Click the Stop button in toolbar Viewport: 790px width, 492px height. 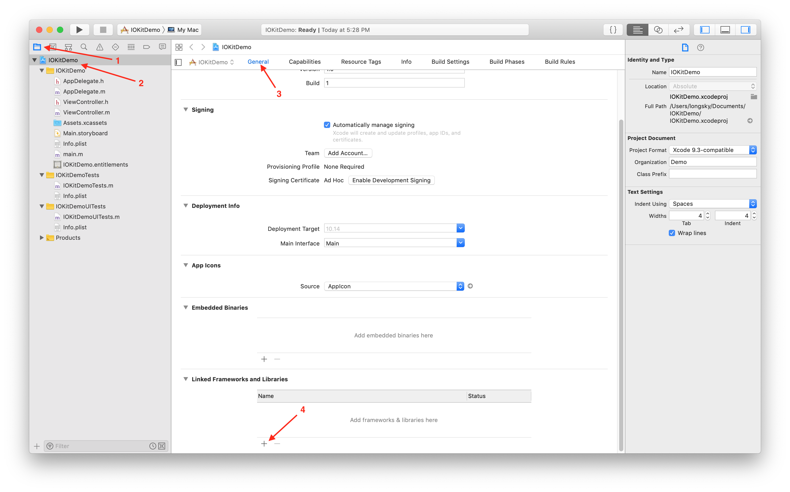tap(103, 30)
